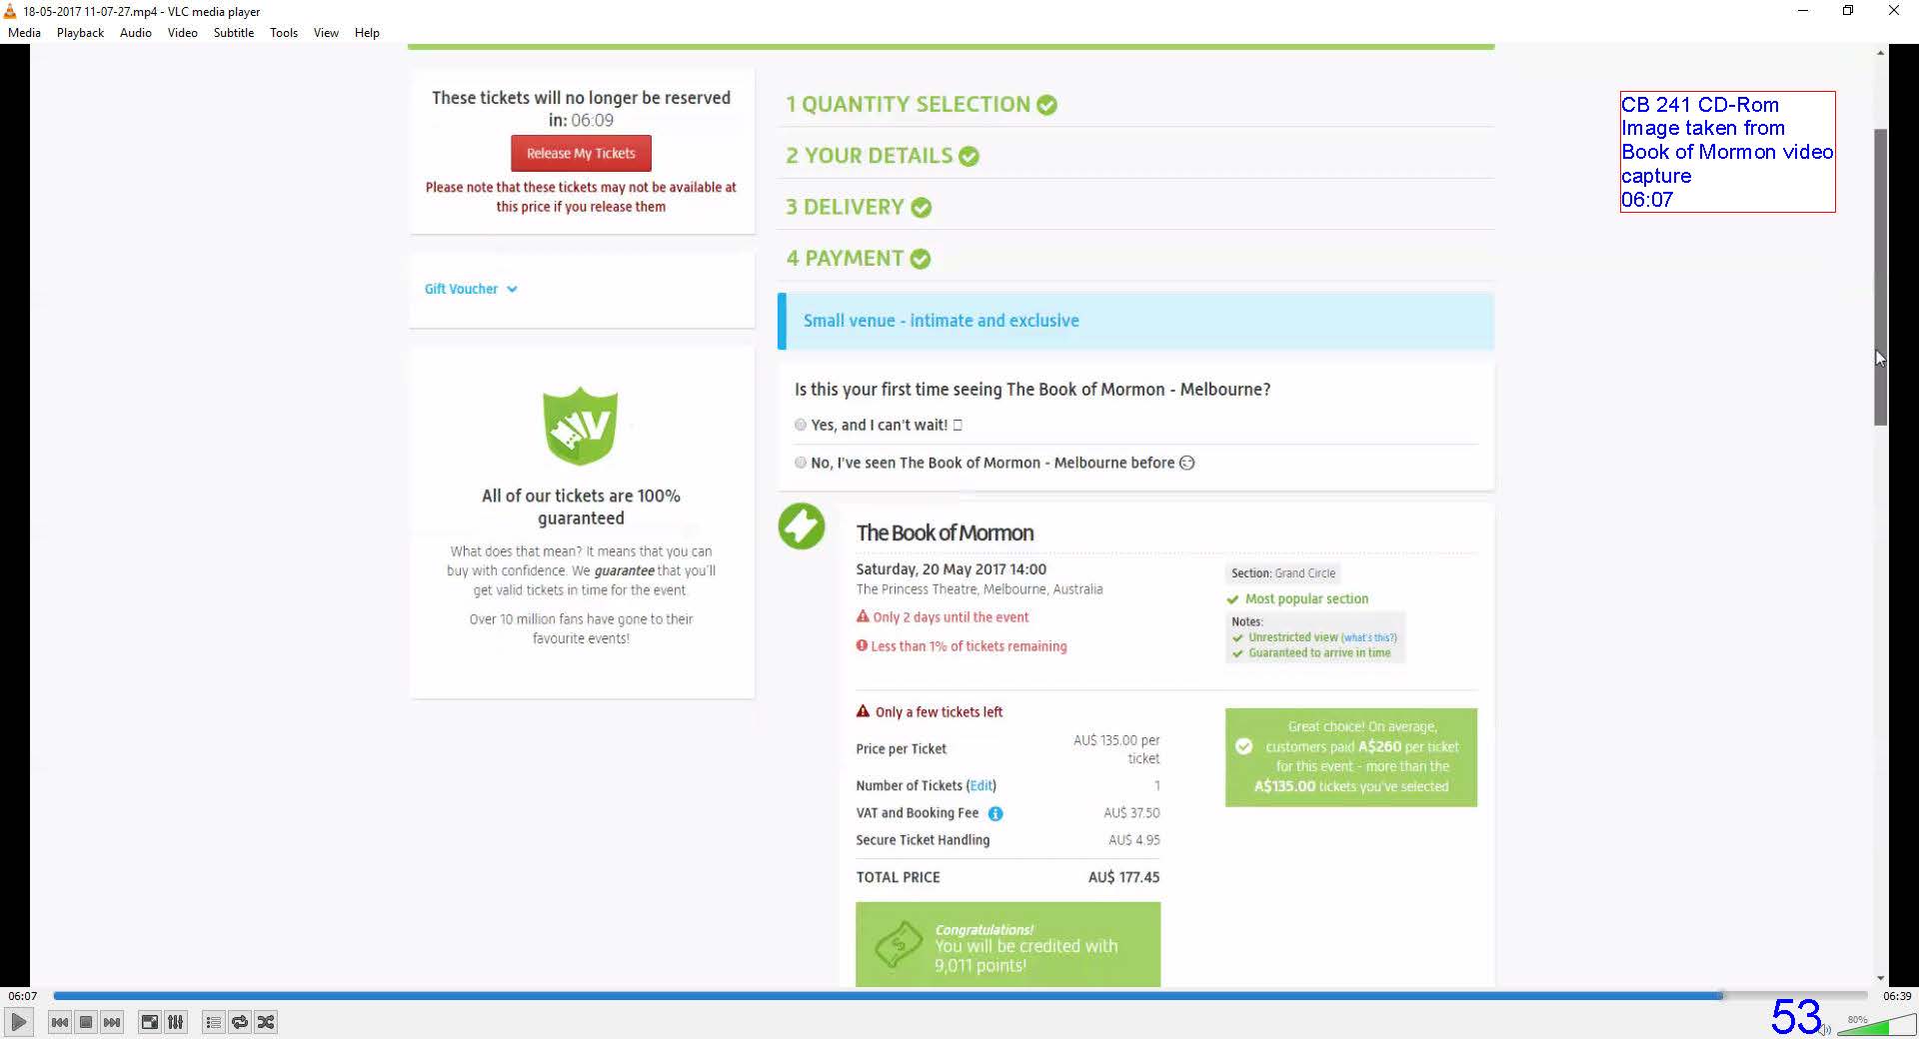Screen dimensions: 1919x1039
Task: Open the Playback menu
Action: (x=80, y=32)
